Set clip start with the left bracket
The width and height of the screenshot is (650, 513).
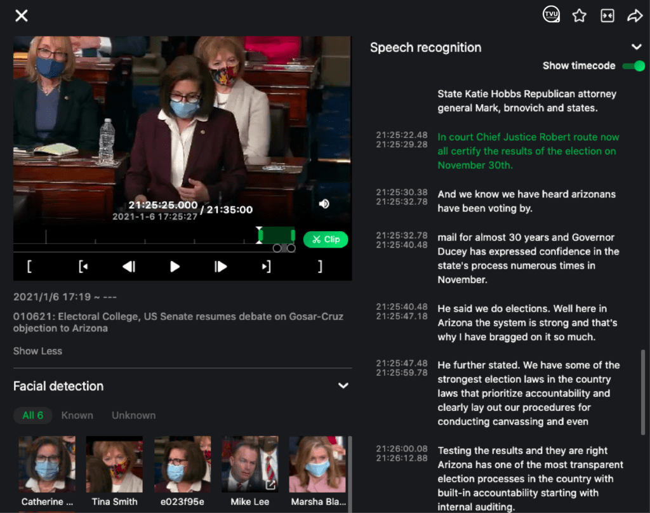pos(29,266)
